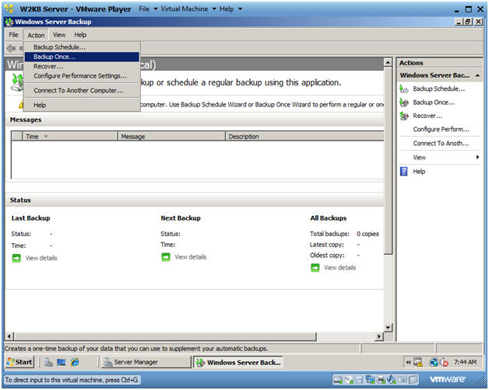Click horizontal scrollbar right arrow
This screenshot has height=390, width=489.
click(379, 336)
